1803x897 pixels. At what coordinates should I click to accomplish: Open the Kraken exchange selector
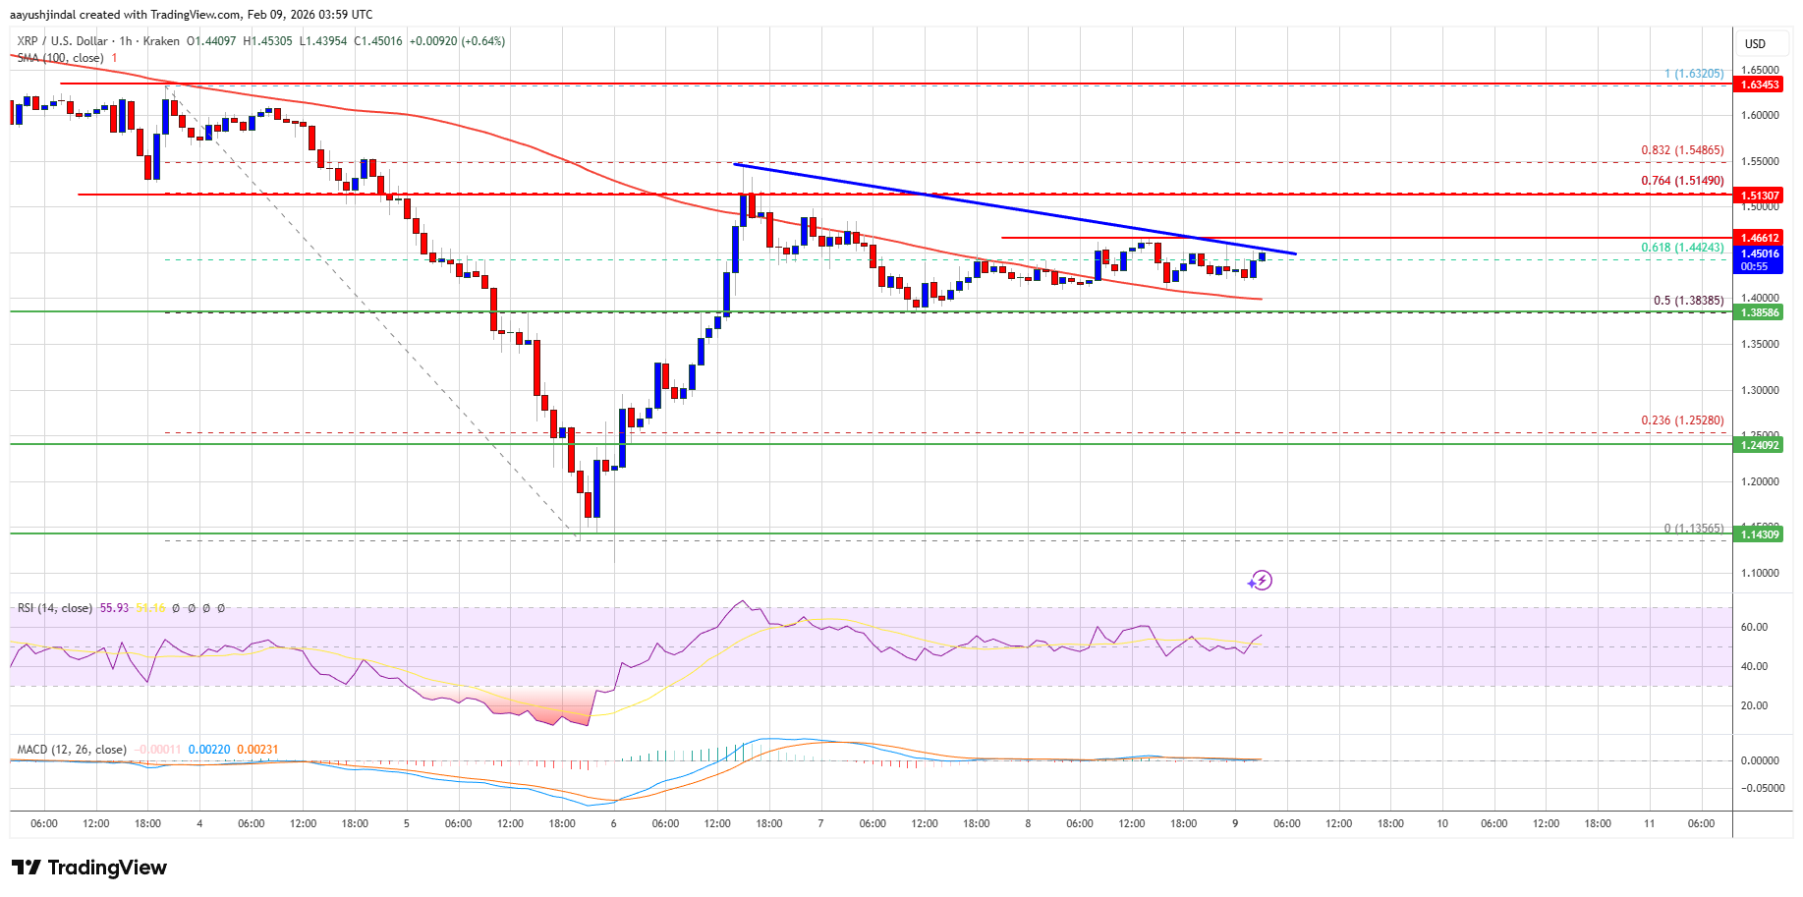click(160, 41)
